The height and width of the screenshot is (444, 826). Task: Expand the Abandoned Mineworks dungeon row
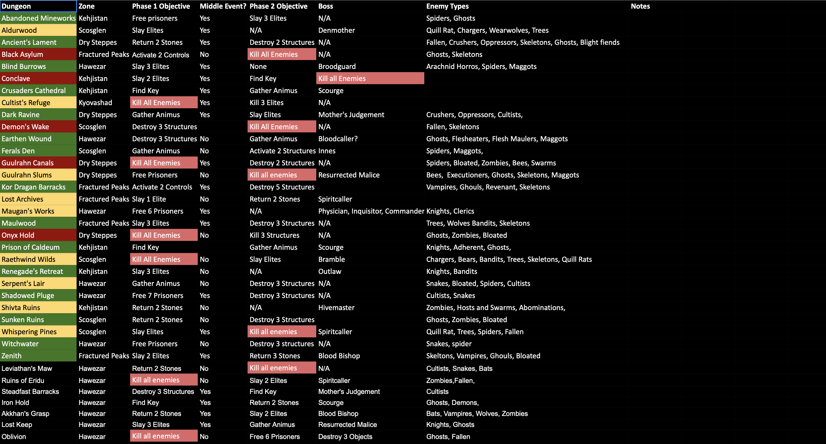click(38, 18)
